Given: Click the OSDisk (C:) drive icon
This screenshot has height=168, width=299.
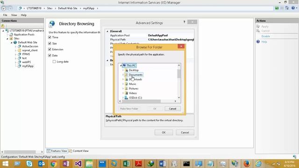Looking at the screenshot, I should point(126,98).
